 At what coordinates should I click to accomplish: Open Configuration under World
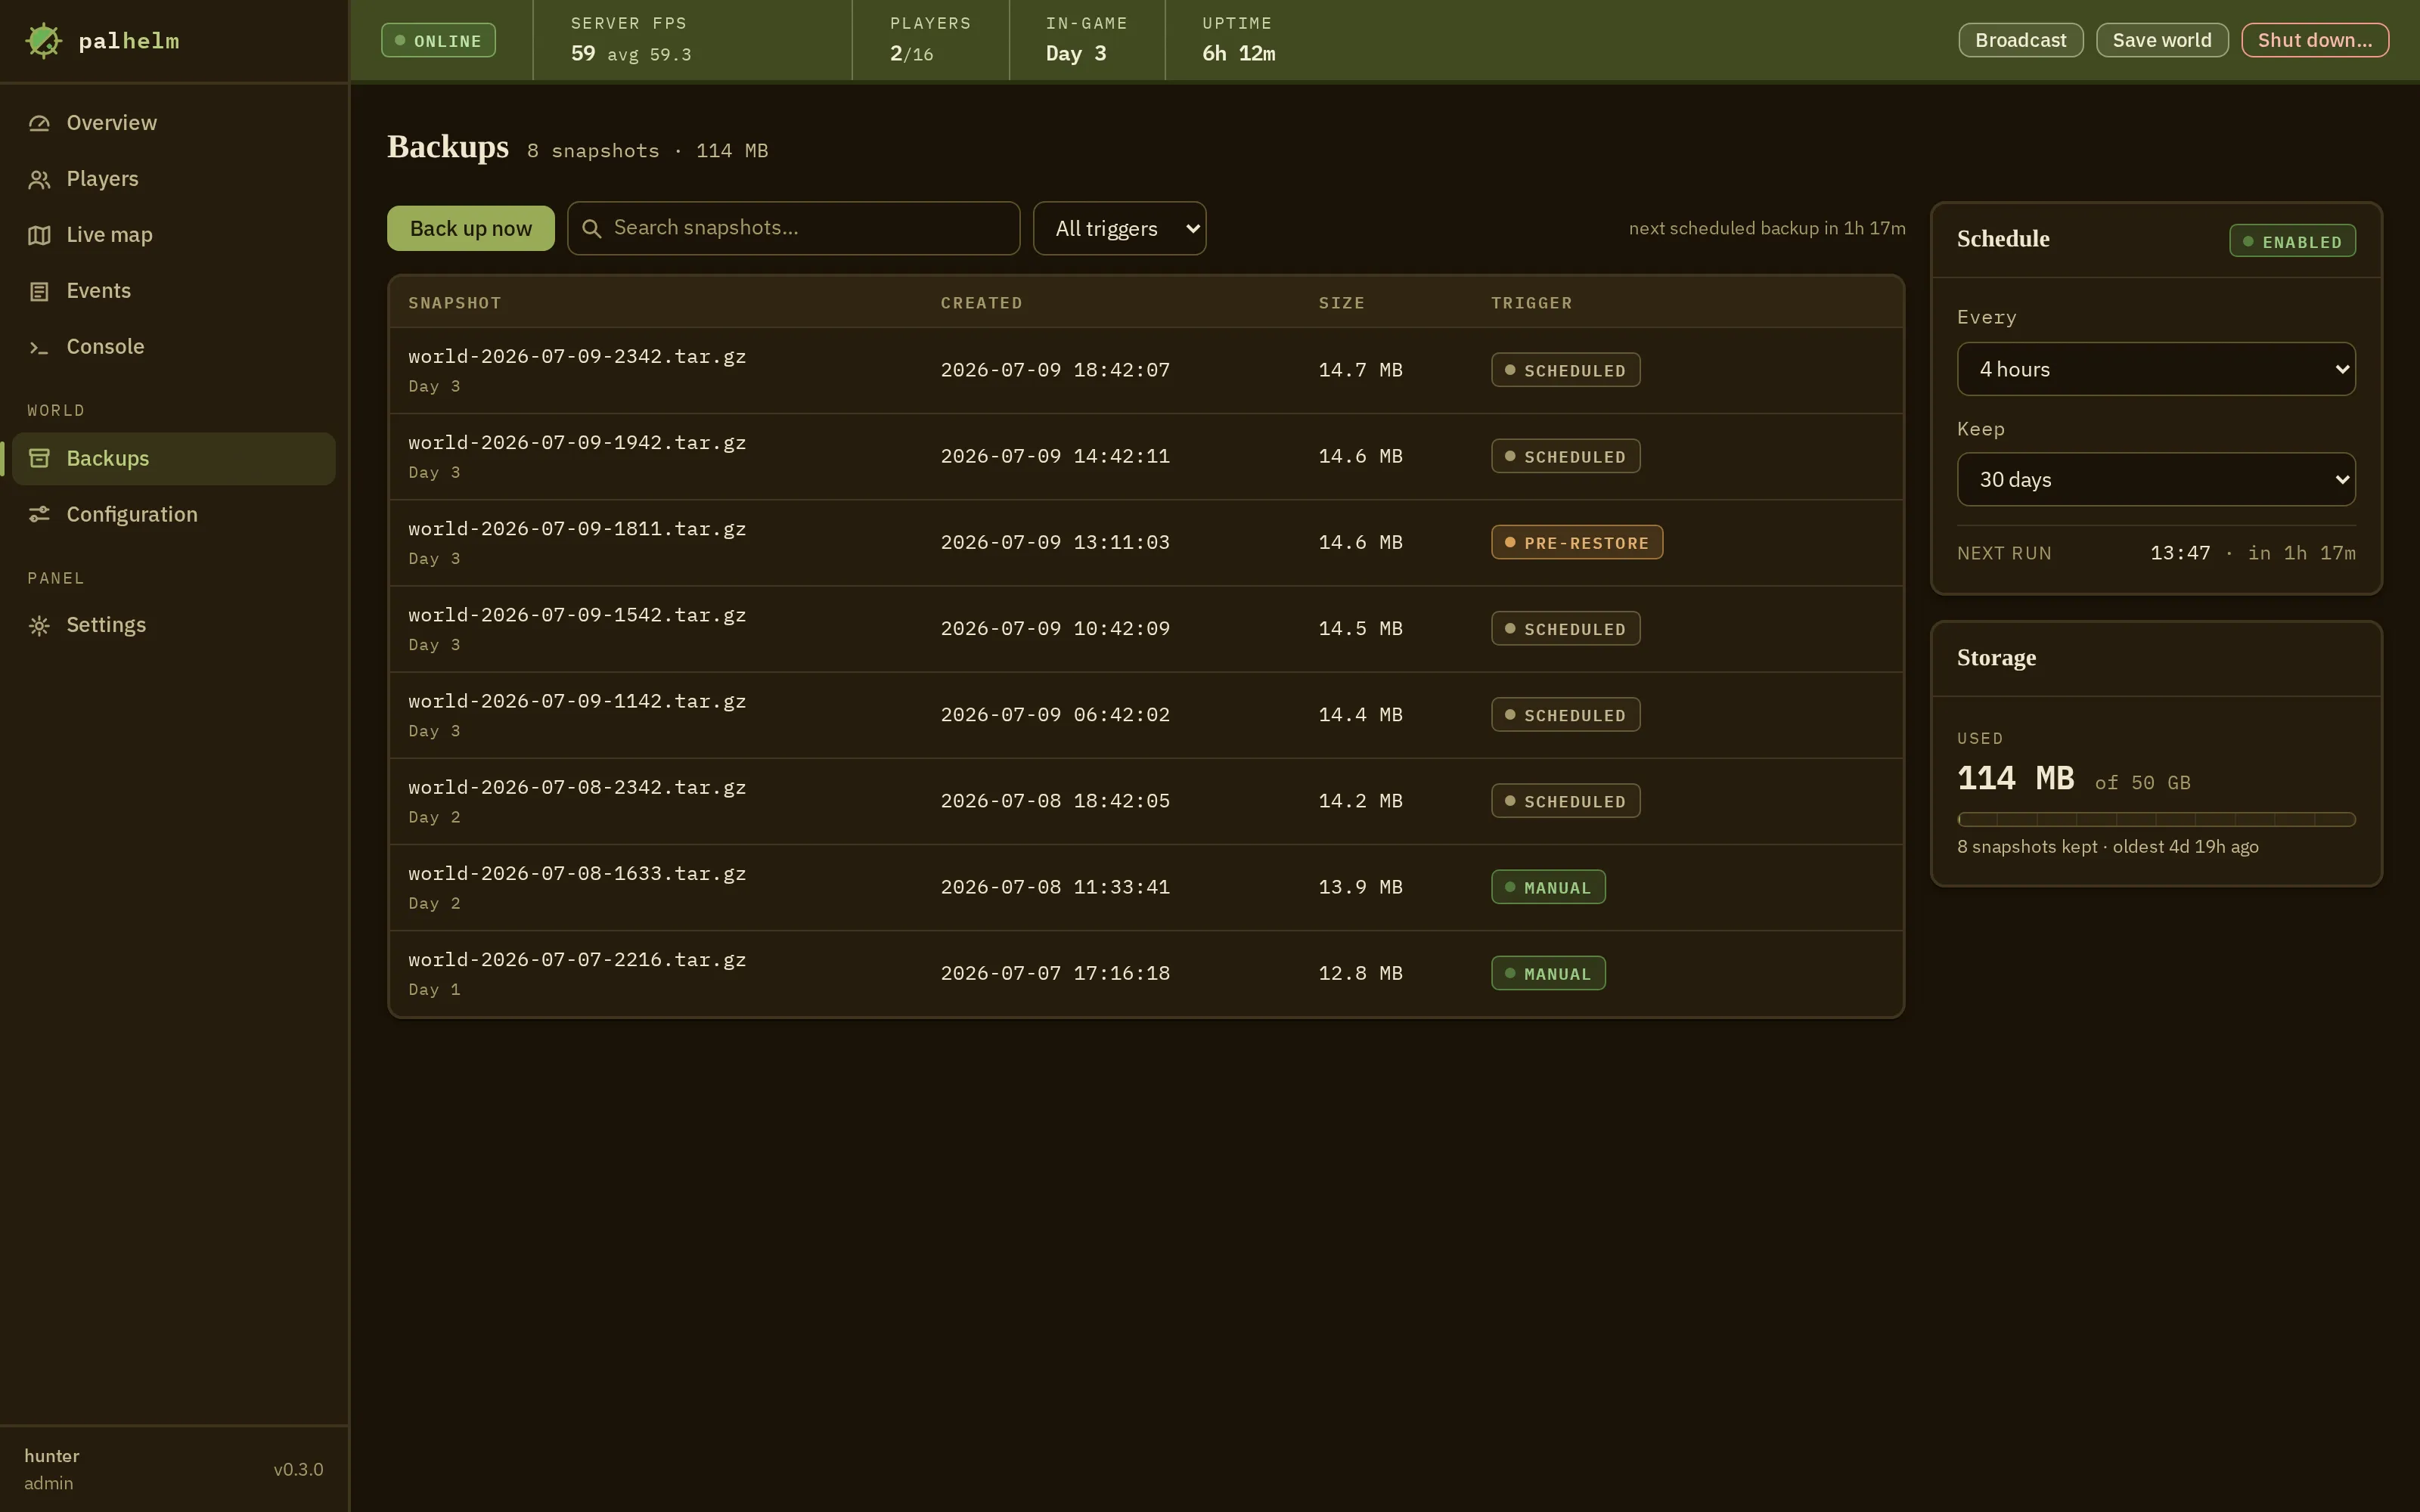pos(174,514)
